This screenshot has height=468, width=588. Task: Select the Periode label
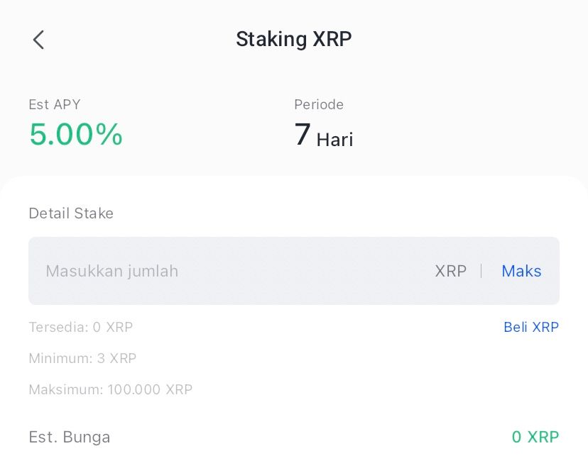click(318, 104)
